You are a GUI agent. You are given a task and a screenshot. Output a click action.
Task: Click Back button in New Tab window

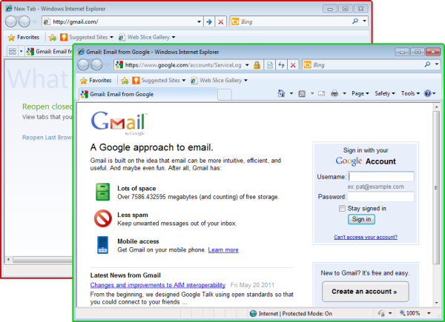pyautogui.click(x=11, y=21)
